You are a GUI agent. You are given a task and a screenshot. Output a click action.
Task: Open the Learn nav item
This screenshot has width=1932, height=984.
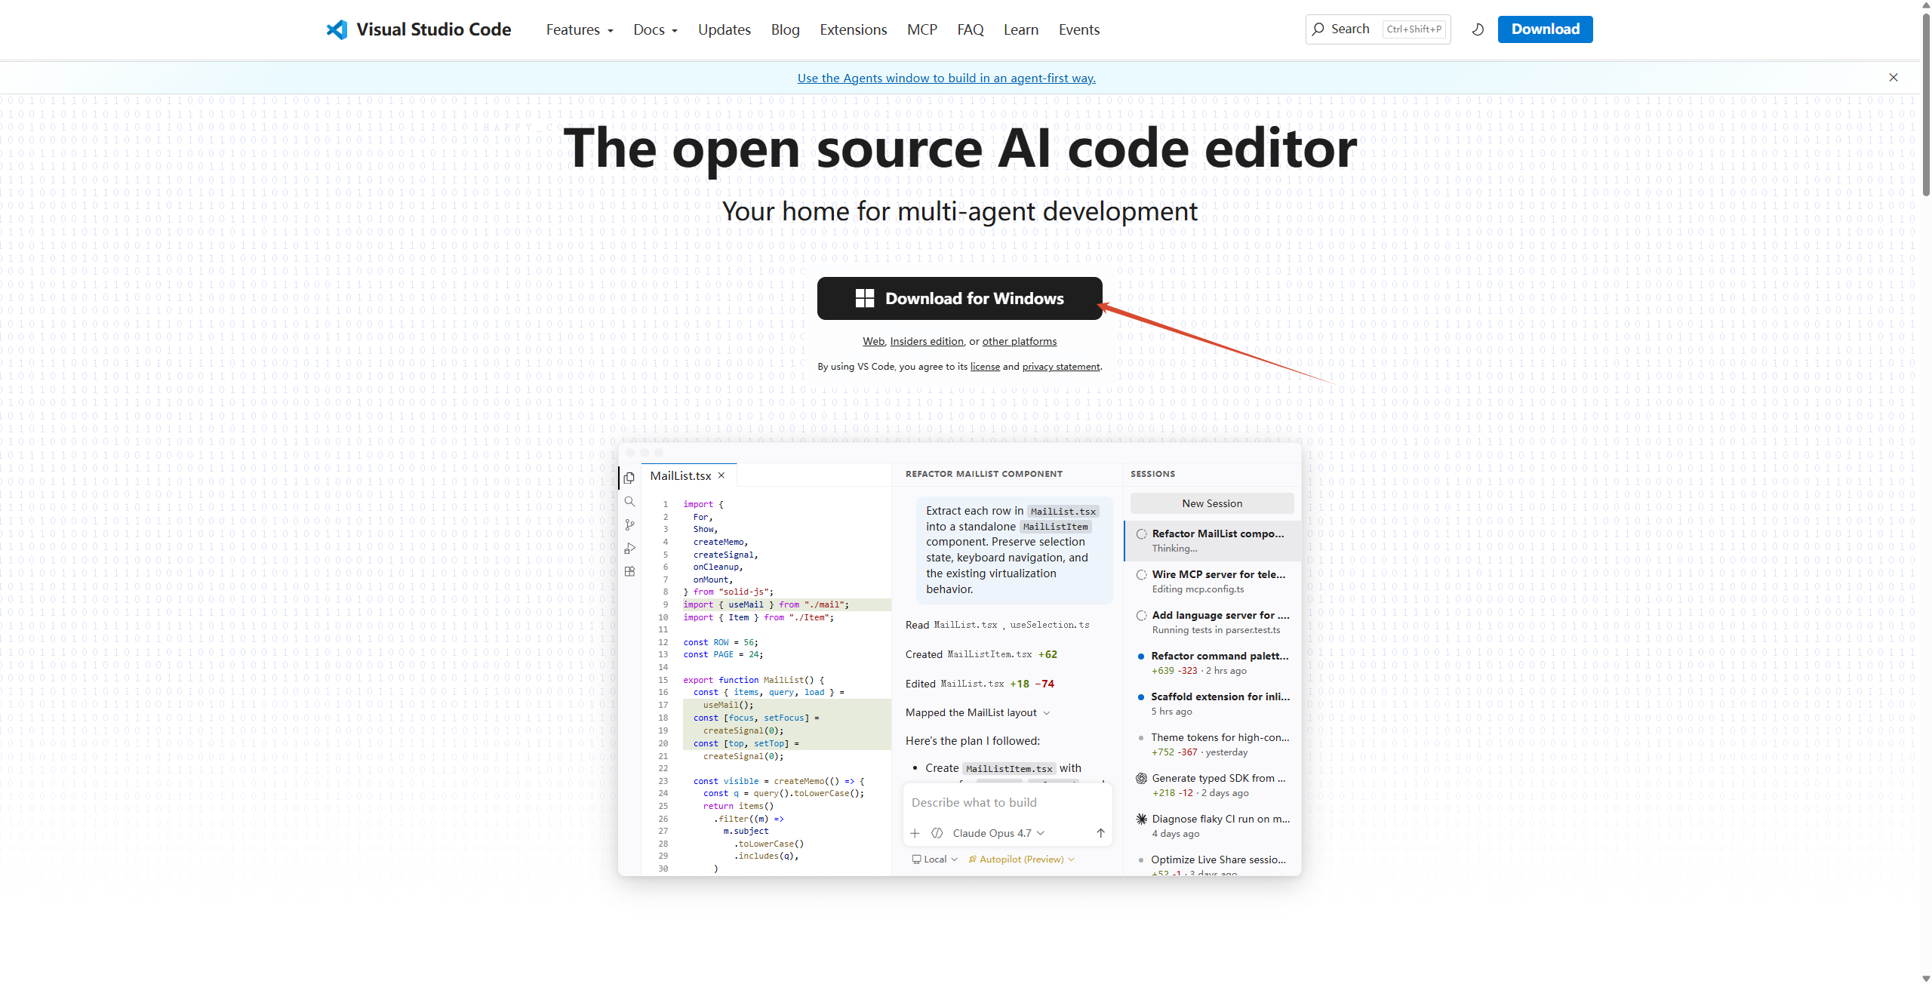click(1020, 30)
